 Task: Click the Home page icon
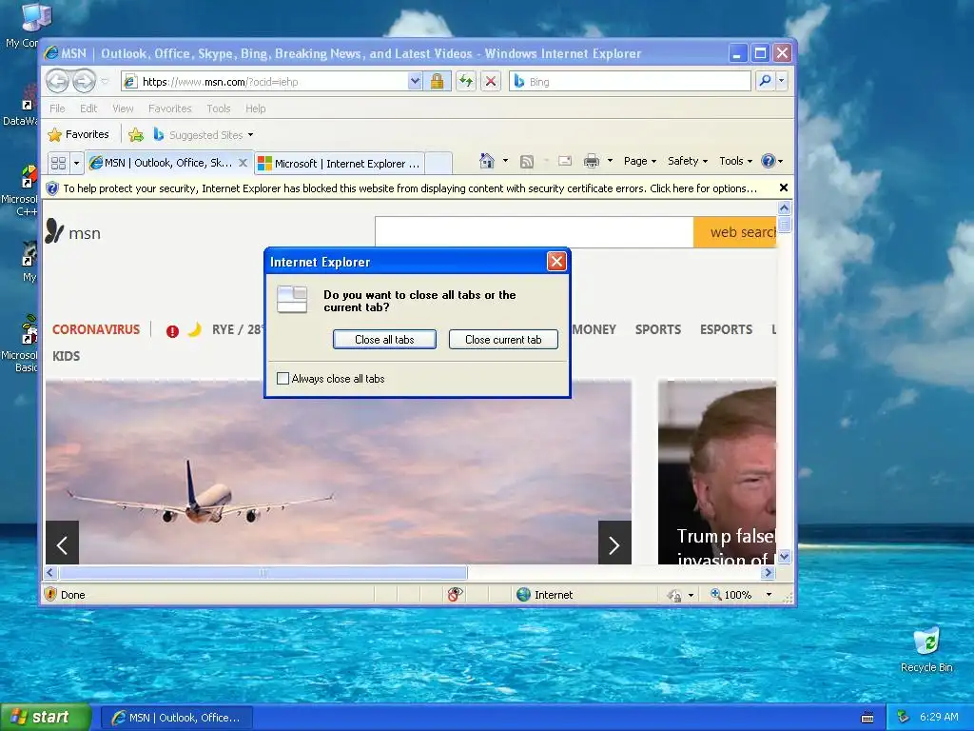click(486, 161)
